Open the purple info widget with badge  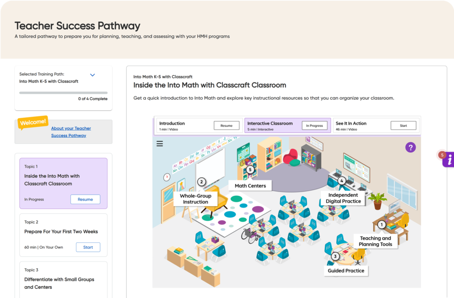pyautogui.click(x=448, y=159)
